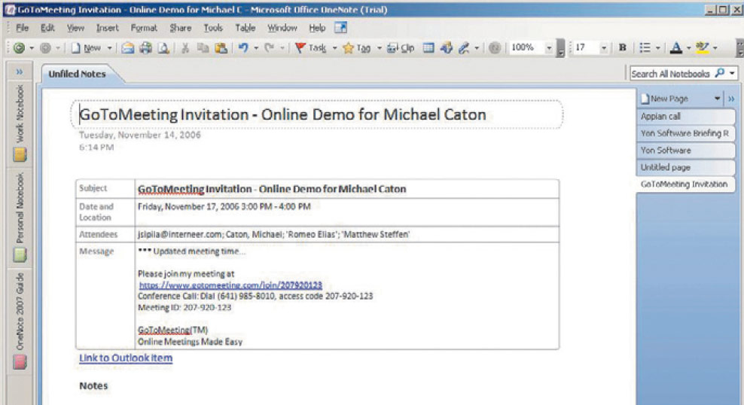Open the gotomeeting.com join URL
744x405 pixels.
click(230, 285)
